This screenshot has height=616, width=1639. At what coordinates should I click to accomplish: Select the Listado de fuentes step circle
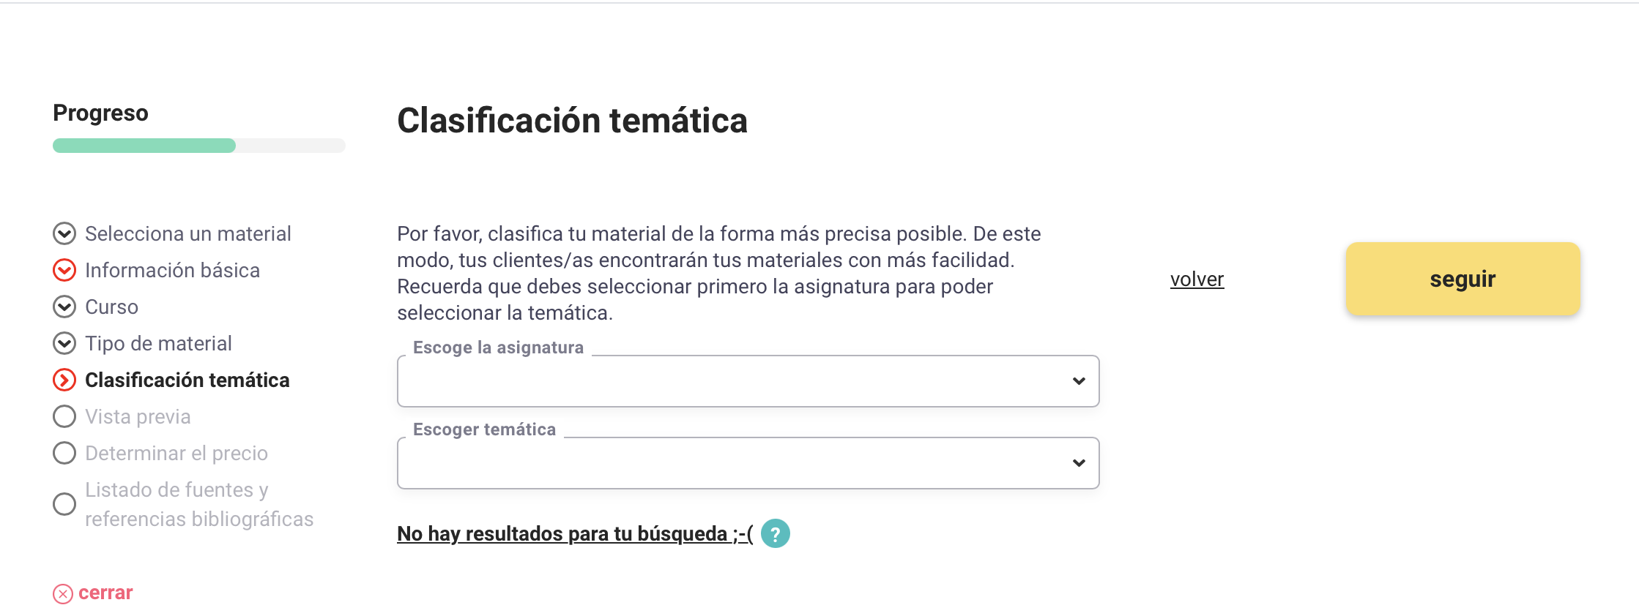click(64, 504)
